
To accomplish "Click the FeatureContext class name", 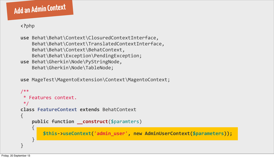I will pyautogui.click(x=57, y=109).
